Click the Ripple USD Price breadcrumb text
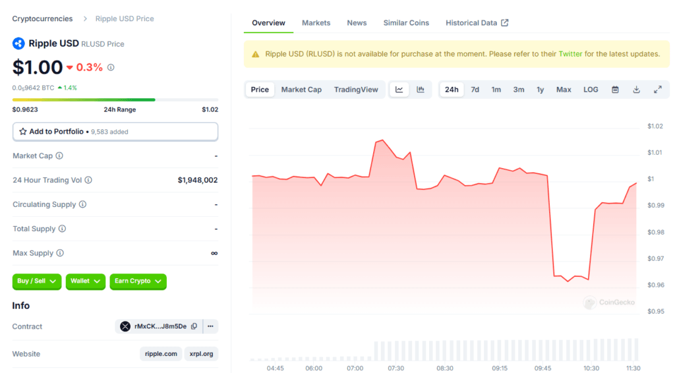 click(x=125, y=18)
